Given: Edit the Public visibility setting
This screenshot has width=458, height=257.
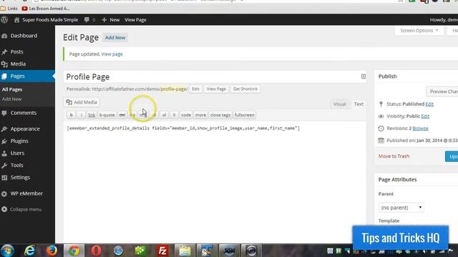Looking at the screenshot, I should (x=425, y=116).
